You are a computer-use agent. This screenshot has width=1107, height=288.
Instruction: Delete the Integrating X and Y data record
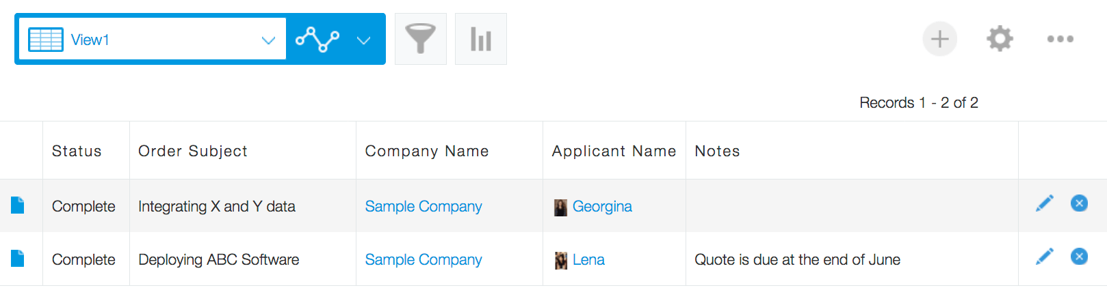(1079, 203)
